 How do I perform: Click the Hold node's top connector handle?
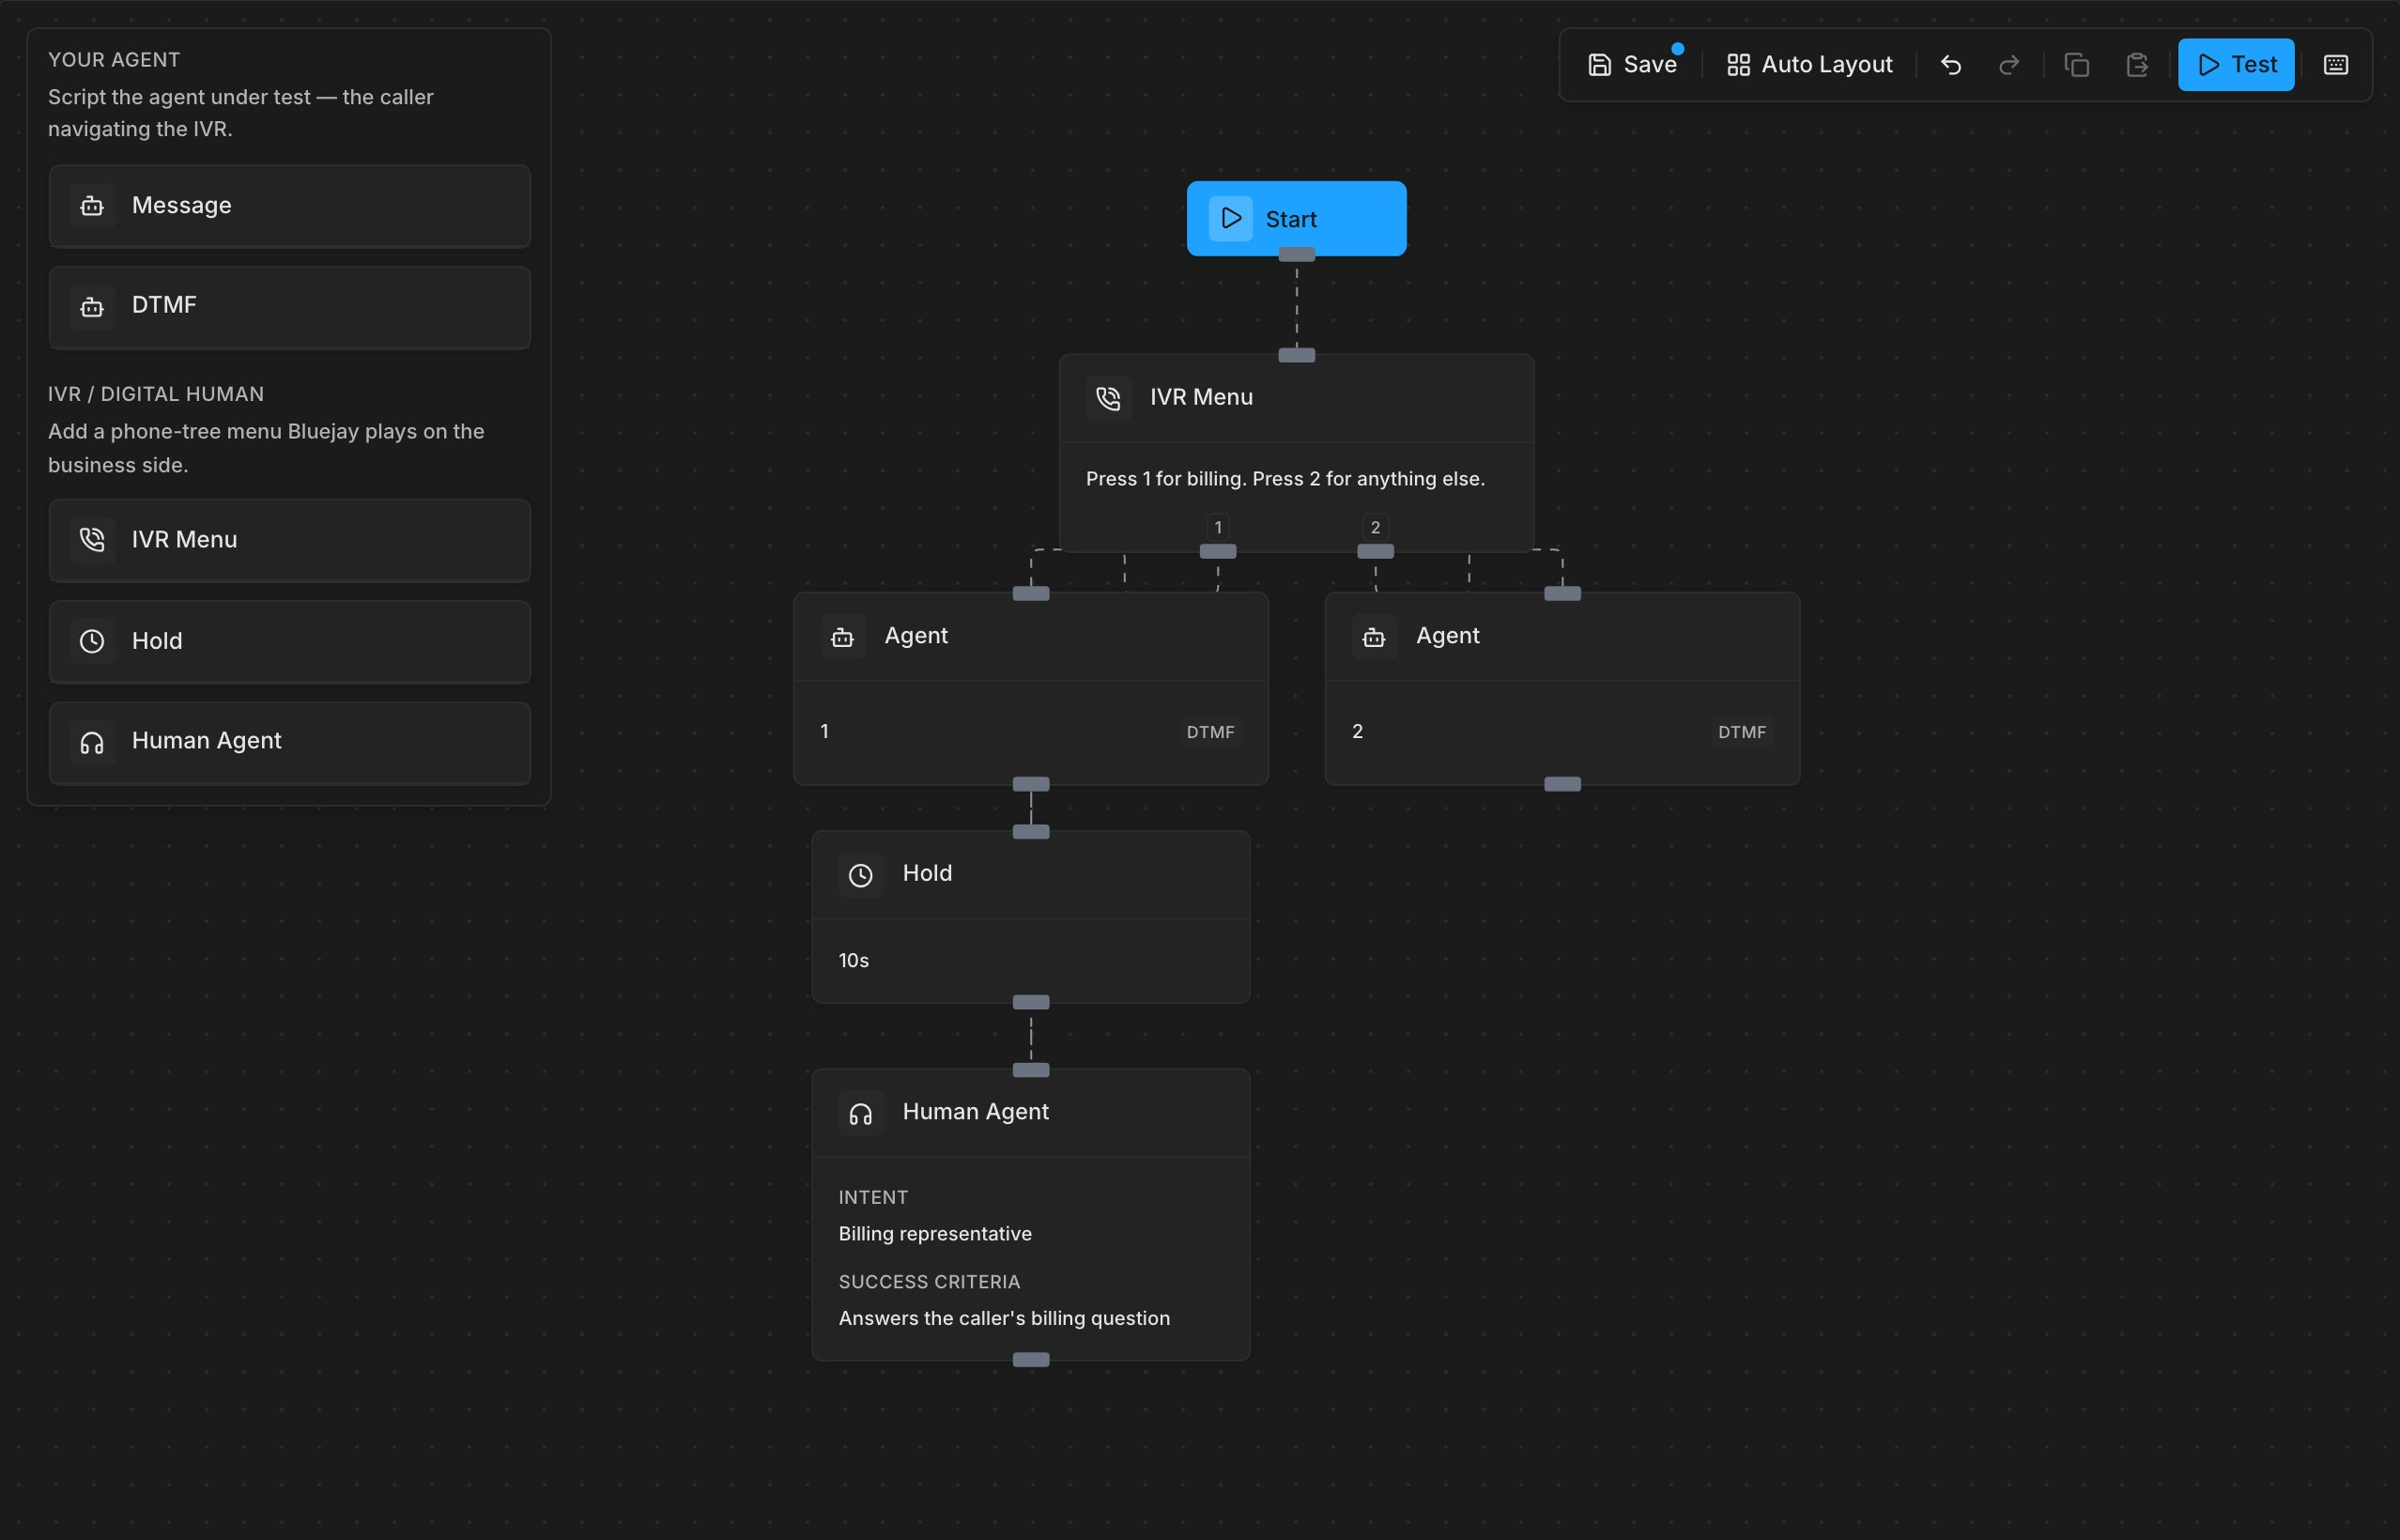[x=1031, y=832]
